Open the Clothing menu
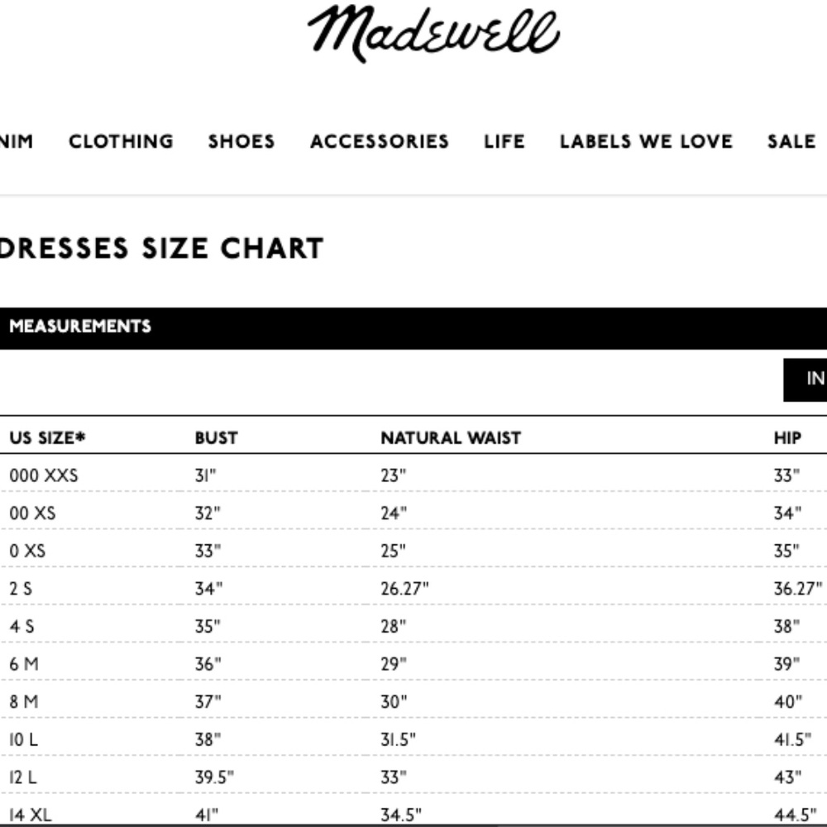Viewport: 827px width, 827px height. point(121,141)
